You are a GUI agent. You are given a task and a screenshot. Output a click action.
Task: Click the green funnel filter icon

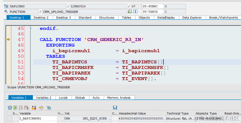tap(49, 107)
